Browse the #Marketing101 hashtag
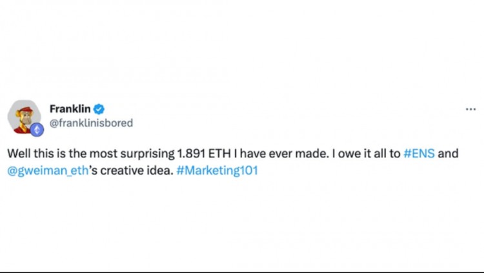 (x=217, y=171)
